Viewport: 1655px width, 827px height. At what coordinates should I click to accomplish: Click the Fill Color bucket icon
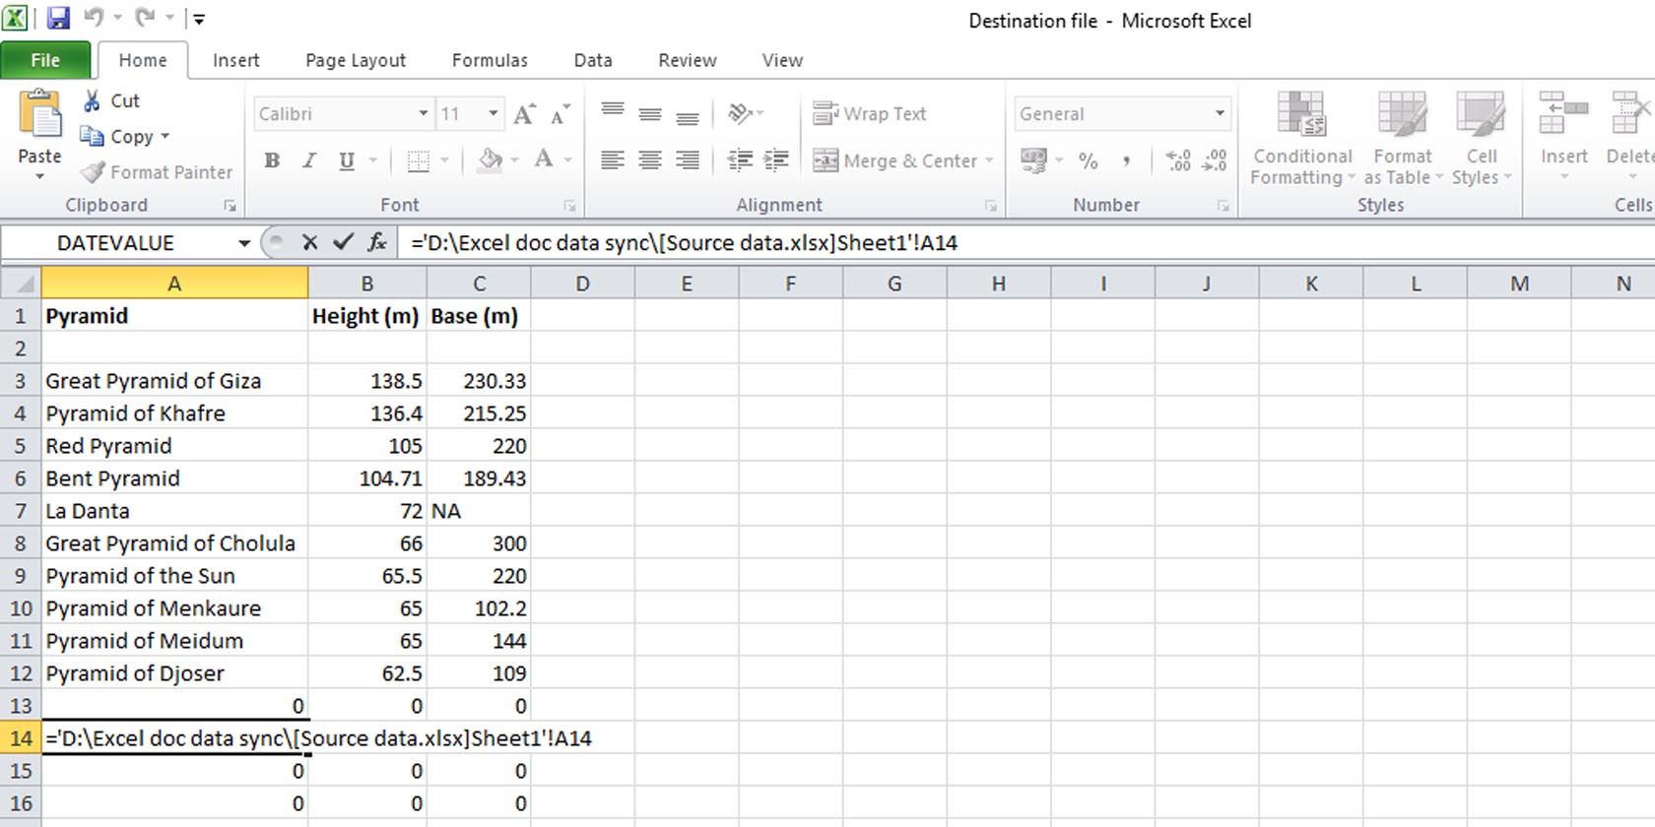490,160
